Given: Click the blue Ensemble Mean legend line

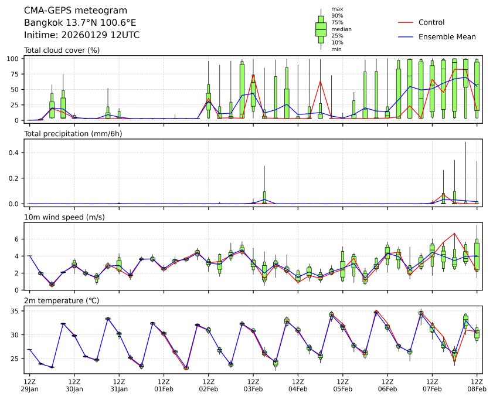Looking at the screenshot, I should pos(406,36).
